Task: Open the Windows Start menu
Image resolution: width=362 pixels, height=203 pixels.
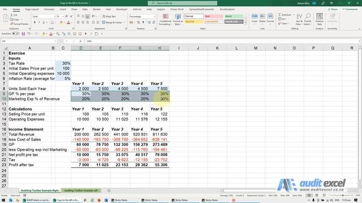Action: click(x=3, y=200)
